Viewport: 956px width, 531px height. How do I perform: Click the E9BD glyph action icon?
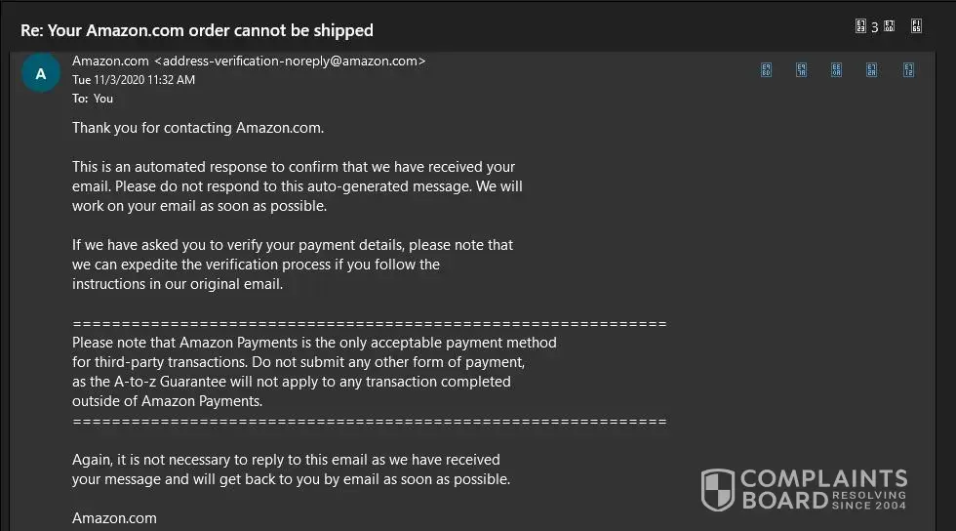point(766,69)
